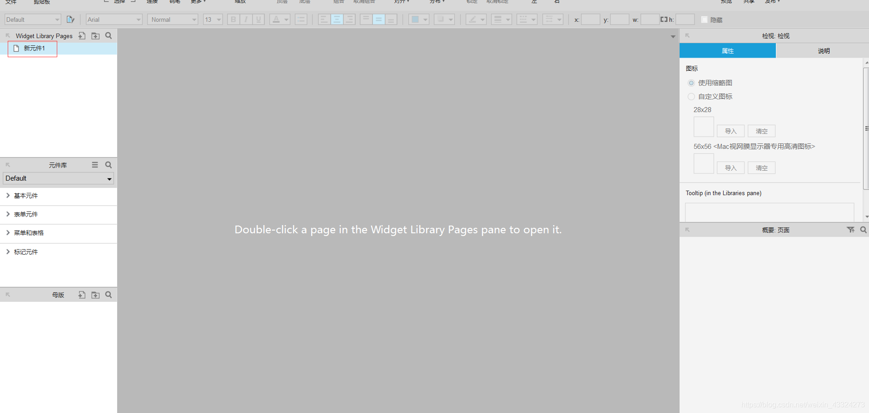Add a new master in 母版 pane
The width and height of the screenshot is (869, 413).
click(x=82, y=295)
